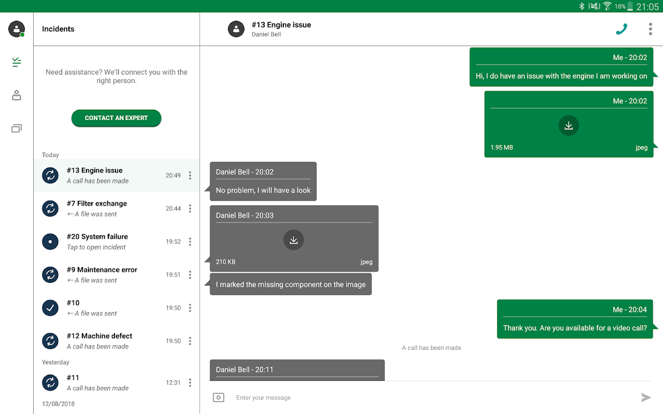Open the contacts person sidebar icon
The height and width of the screenshot is (414, 663).
click(x=17, y=95)
